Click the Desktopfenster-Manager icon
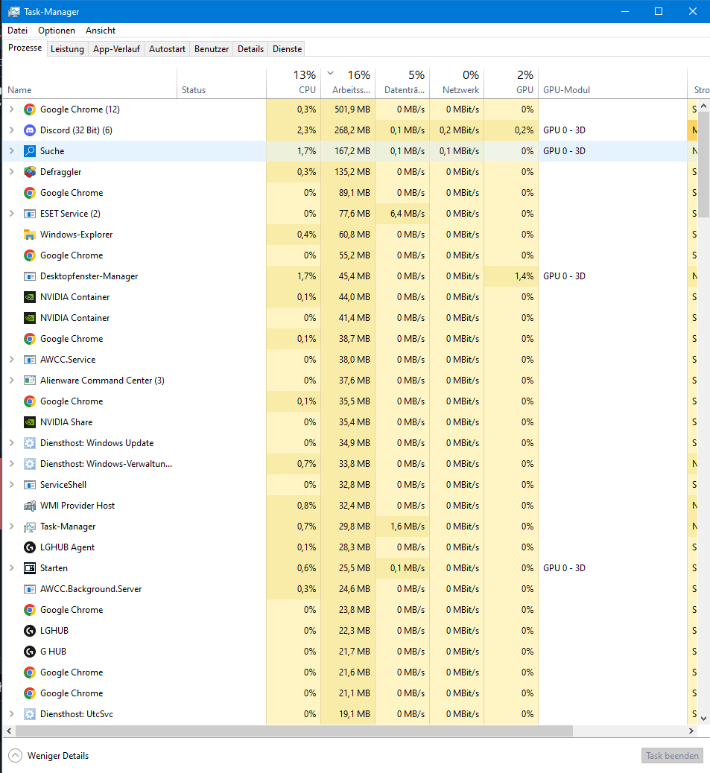The width and height of the screenshot is (710, 773). [30, 276]
